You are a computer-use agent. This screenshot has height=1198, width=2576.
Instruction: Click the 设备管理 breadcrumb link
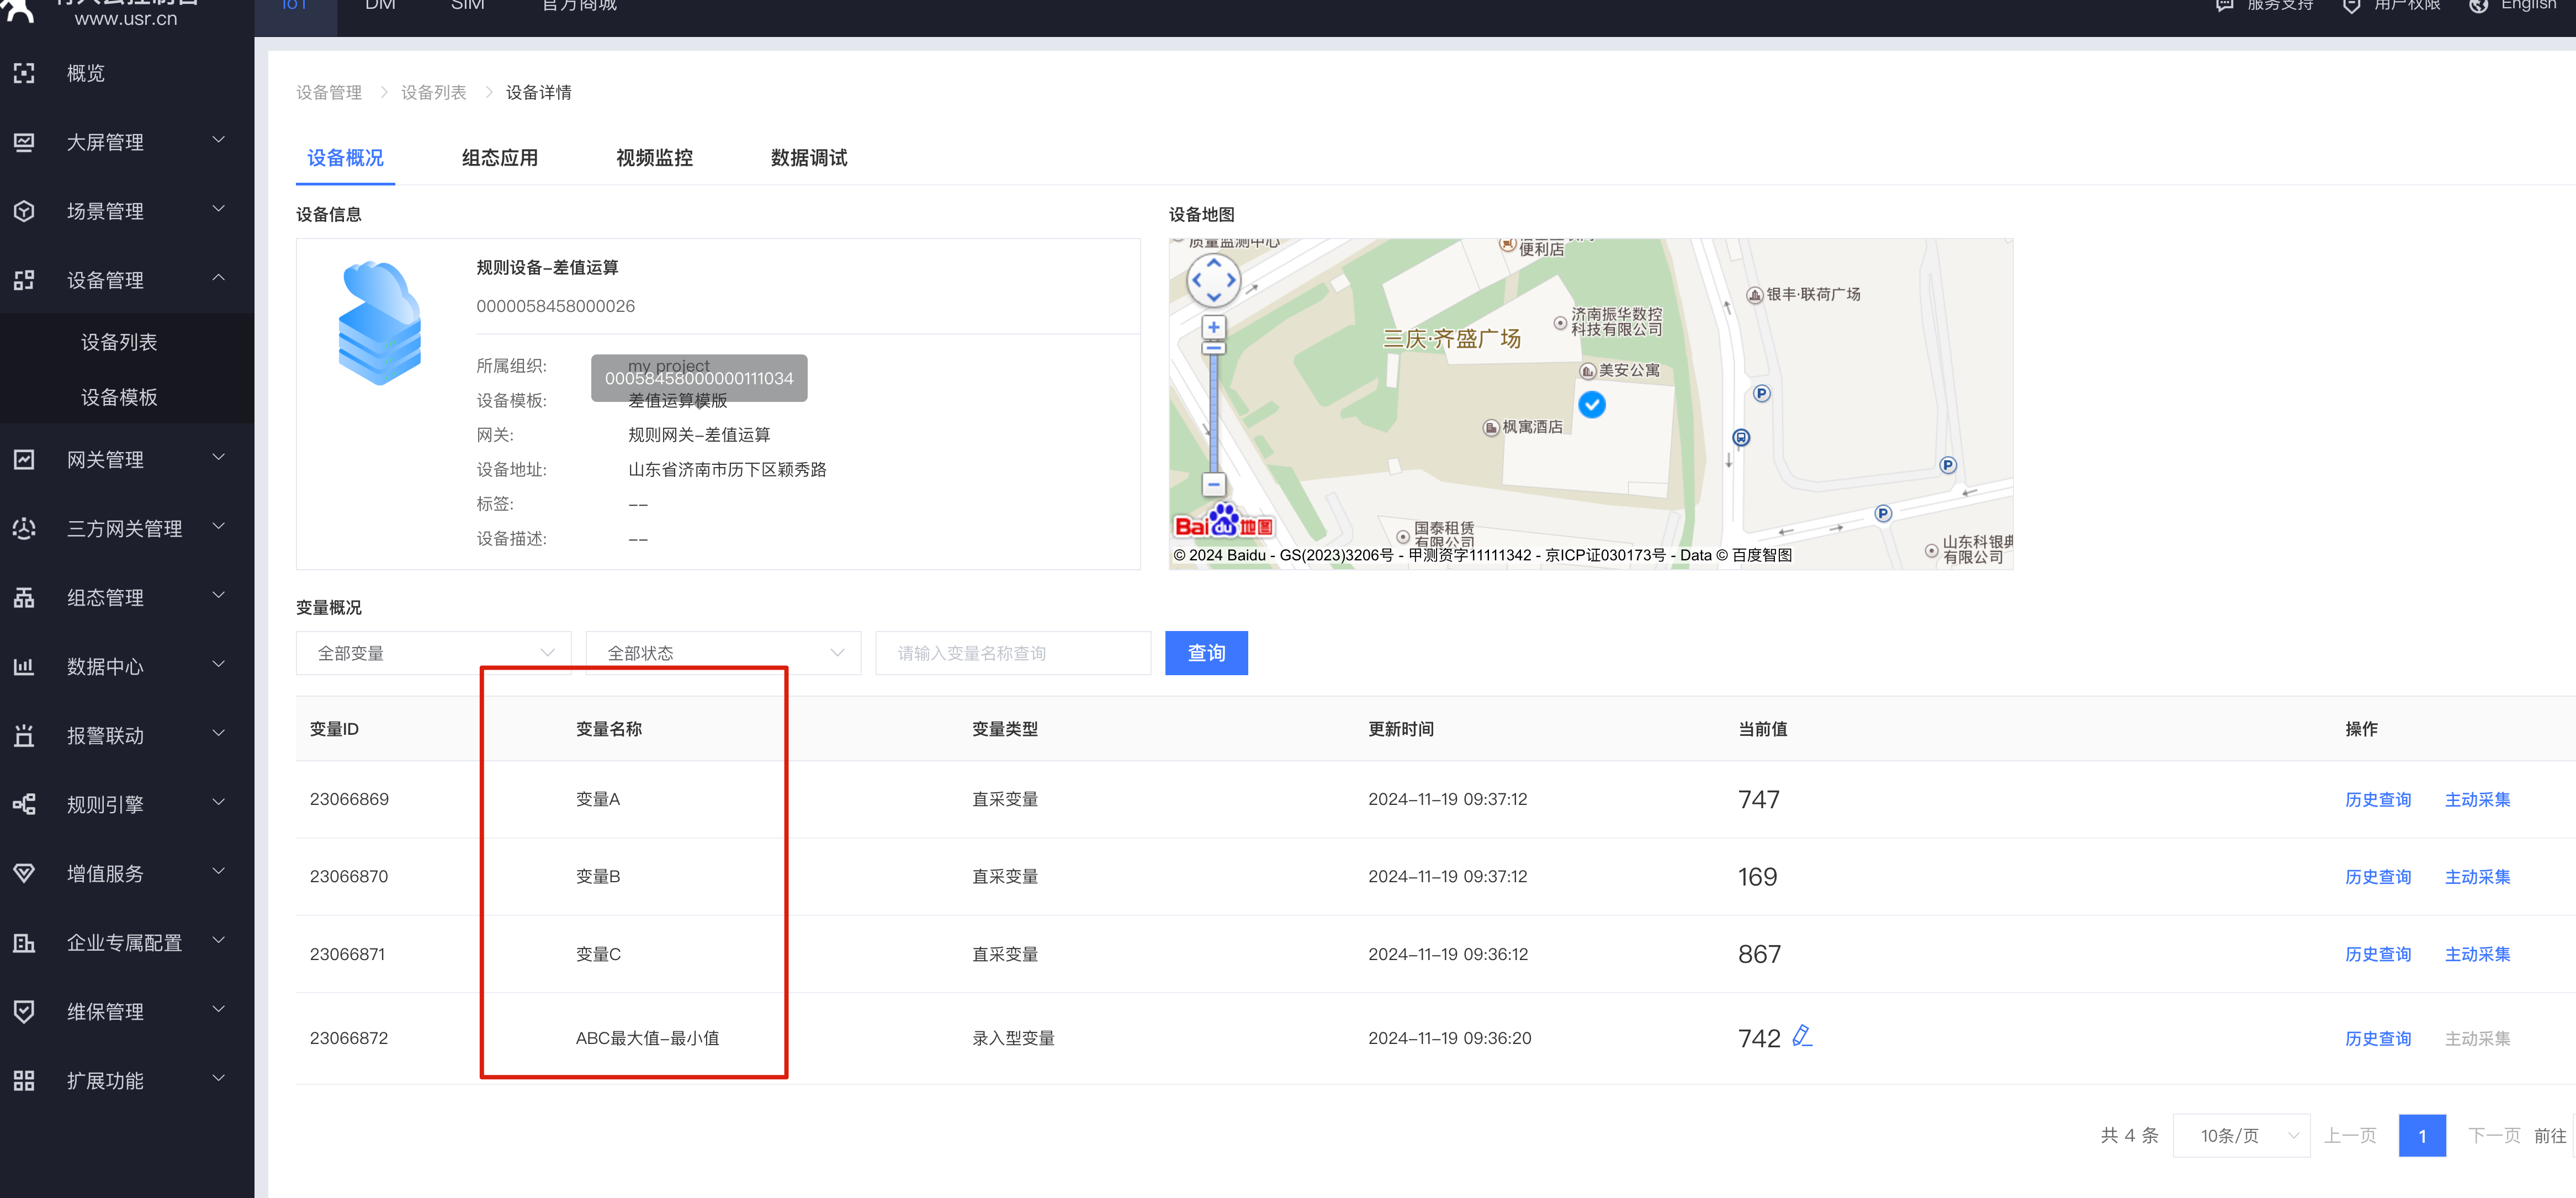(329, 92)
